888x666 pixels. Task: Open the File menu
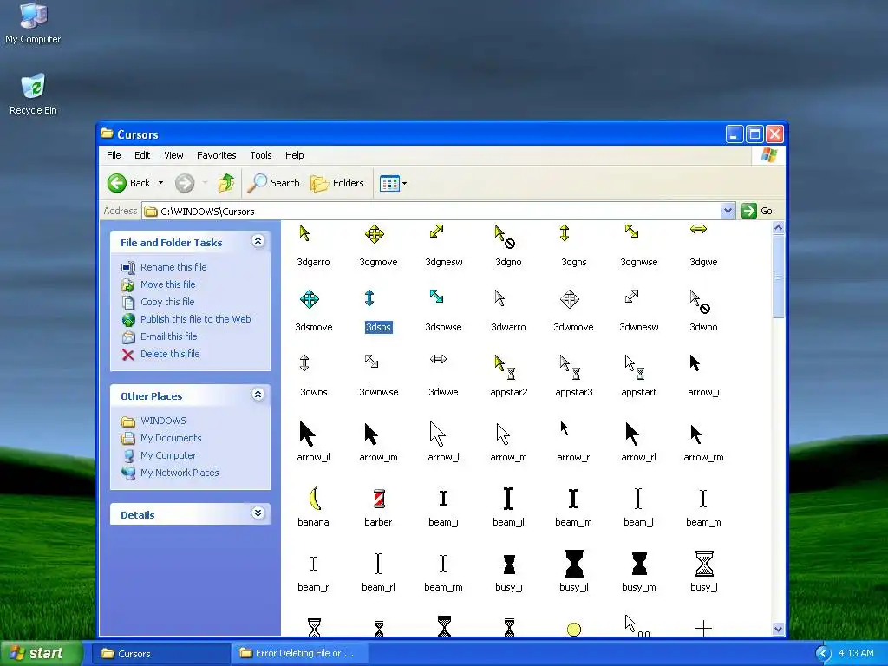click(114, 155)
